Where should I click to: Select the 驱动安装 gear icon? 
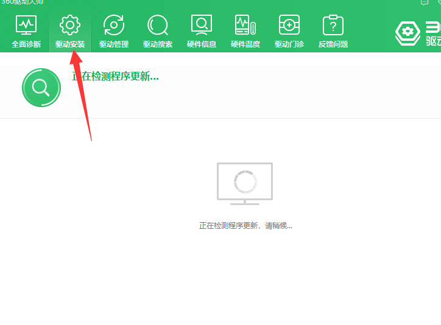pyautogui.click(x=70, y=26)
